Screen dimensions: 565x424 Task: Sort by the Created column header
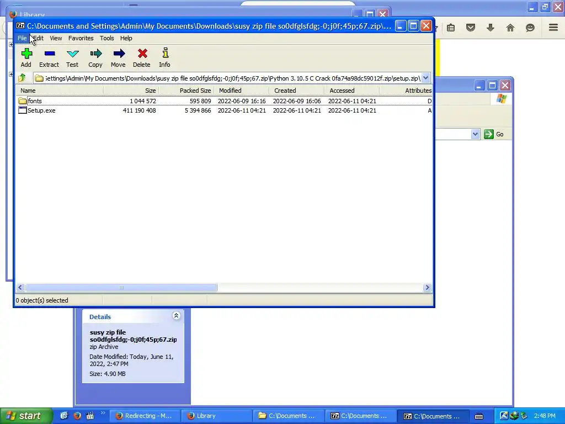296,91
